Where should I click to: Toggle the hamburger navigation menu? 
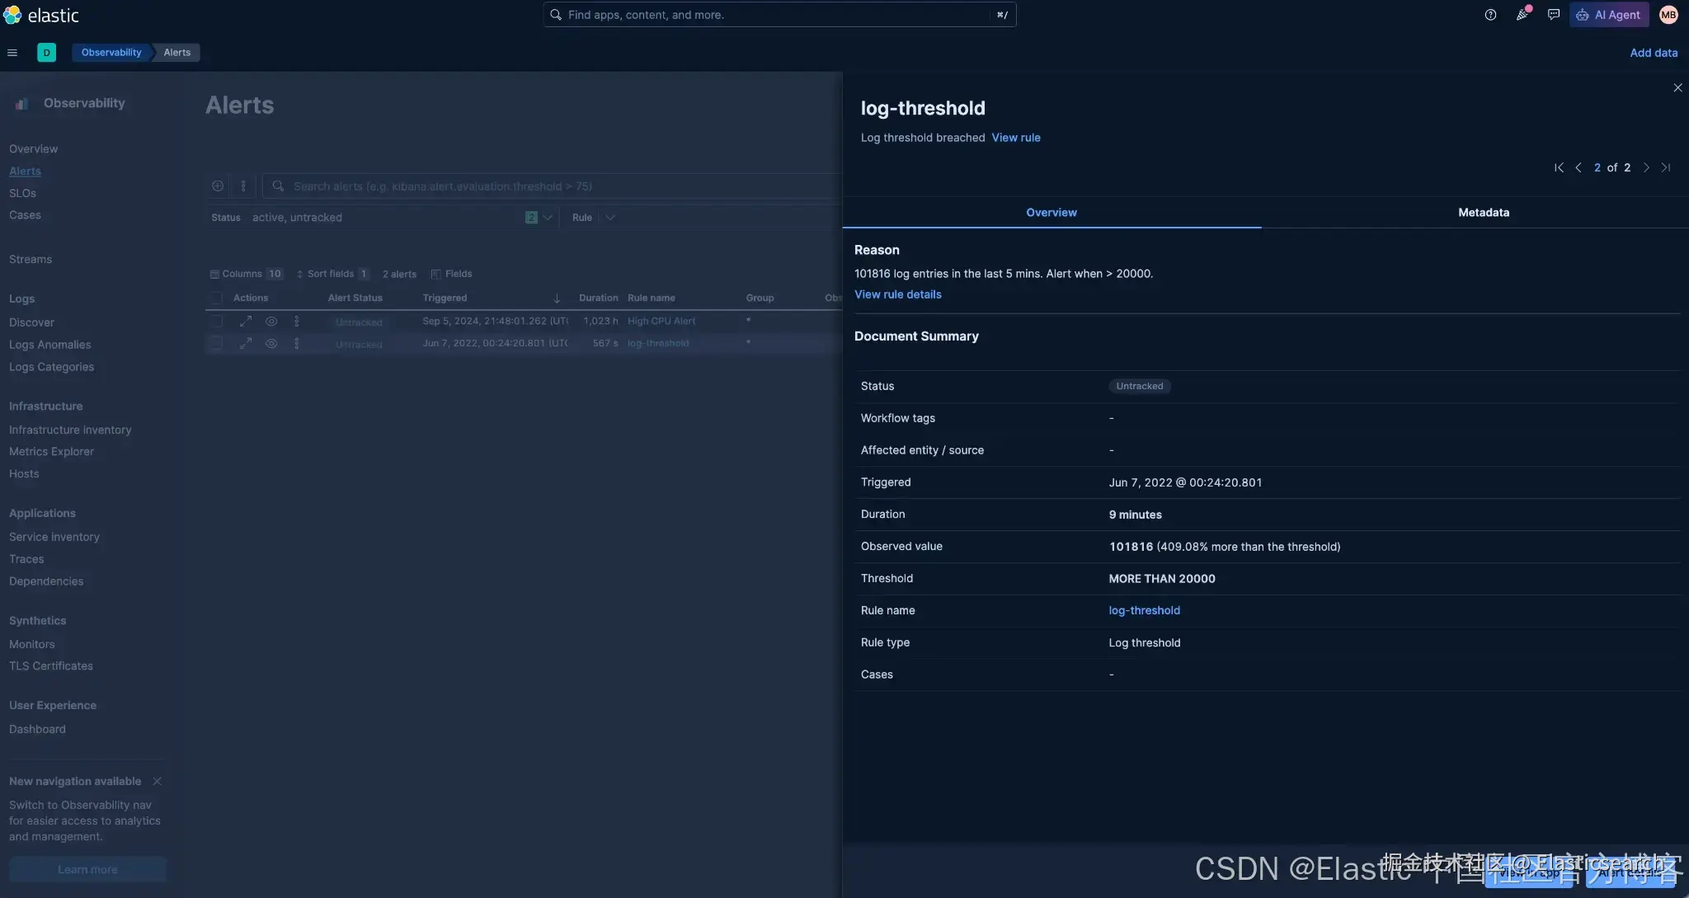[12, 53]
